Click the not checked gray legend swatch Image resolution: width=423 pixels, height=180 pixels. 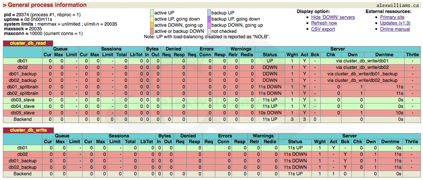tap(209, 31)
